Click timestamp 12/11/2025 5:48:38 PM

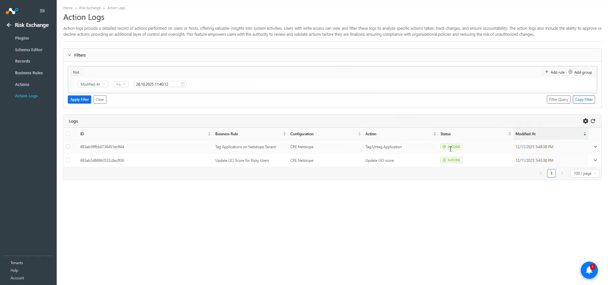point(534,147)
